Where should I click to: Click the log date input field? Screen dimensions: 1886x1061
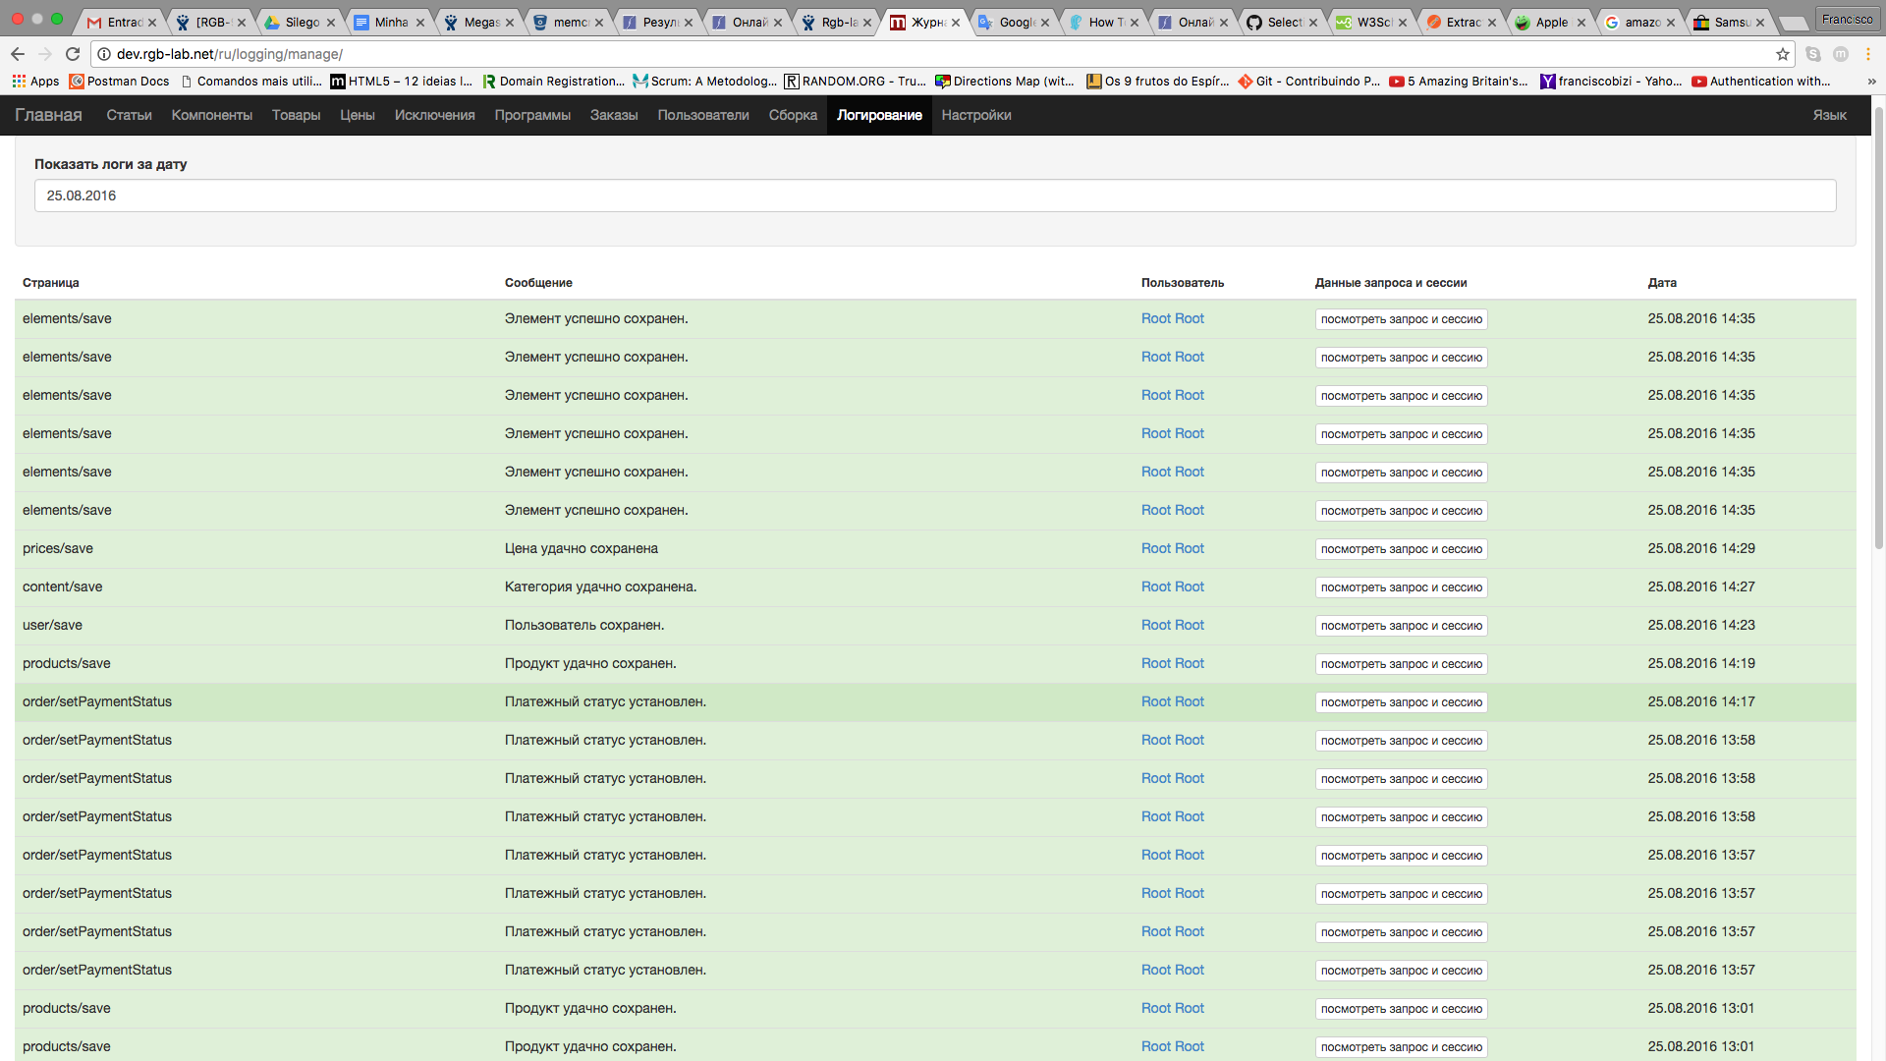click(934, 195)
